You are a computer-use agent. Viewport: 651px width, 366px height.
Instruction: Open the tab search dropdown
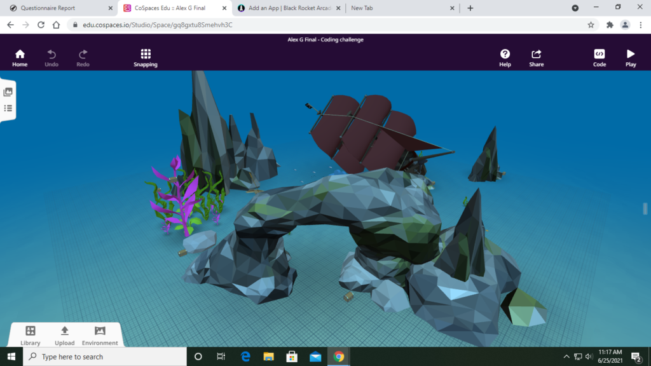[575, 8]
